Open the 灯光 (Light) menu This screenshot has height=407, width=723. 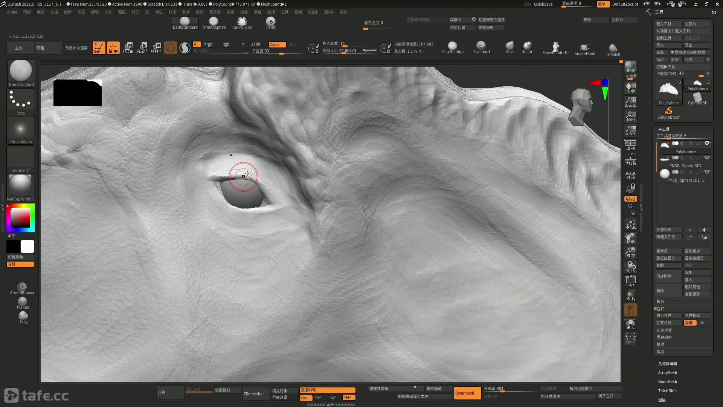[x=135, y=12]
